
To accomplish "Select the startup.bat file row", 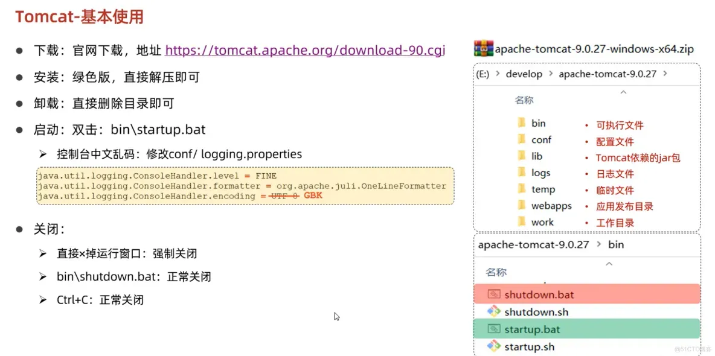I will [x=587, y=329].
